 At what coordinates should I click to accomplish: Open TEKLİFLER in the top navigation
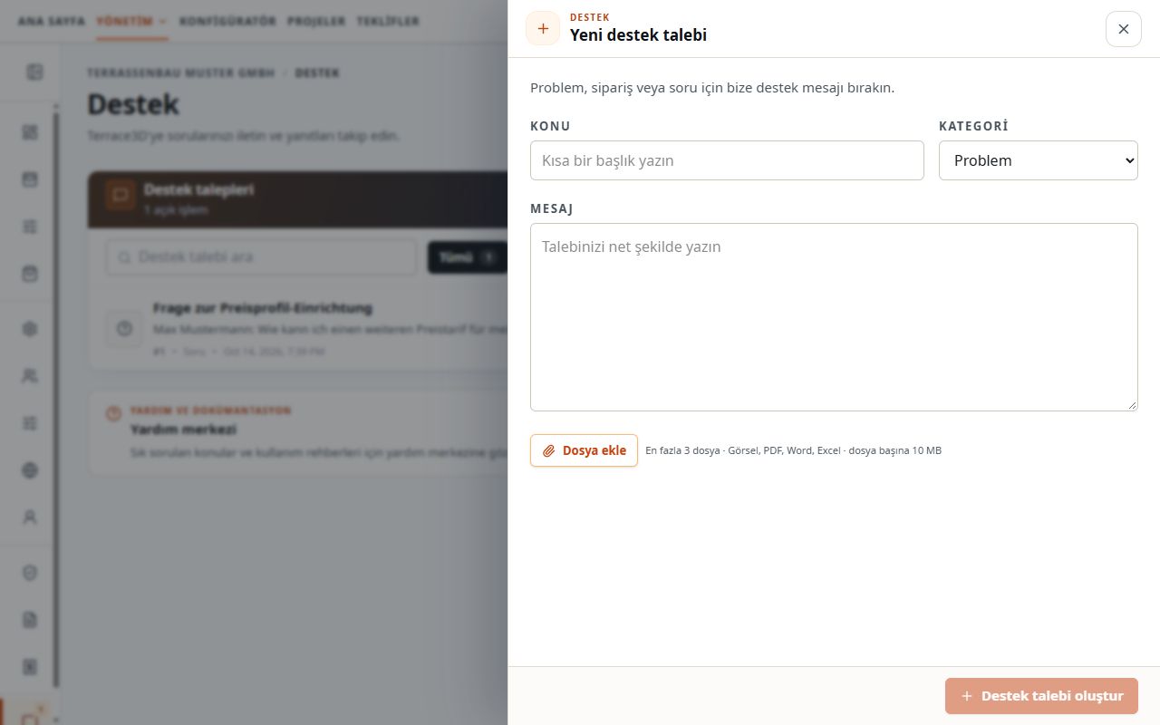tap(388, 21)
